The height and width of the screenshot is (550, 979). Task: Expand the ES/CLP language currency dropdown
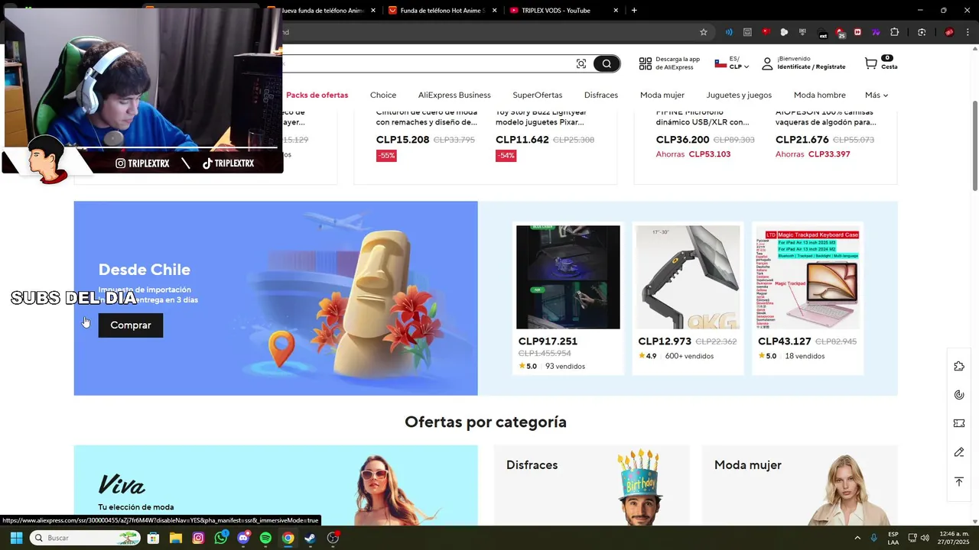coord(732,63)
